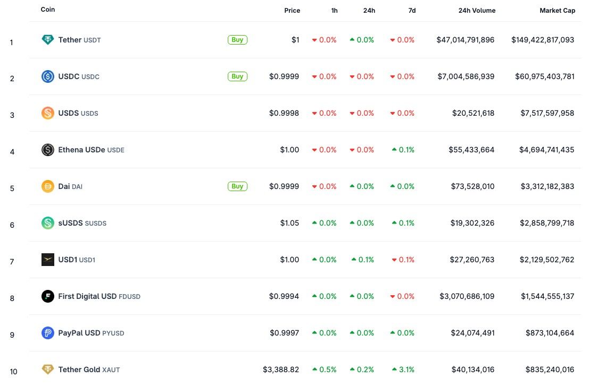Select USDS 24h volume $20,521,618
This screenshot has height=386, width=589.
[473, 113]
